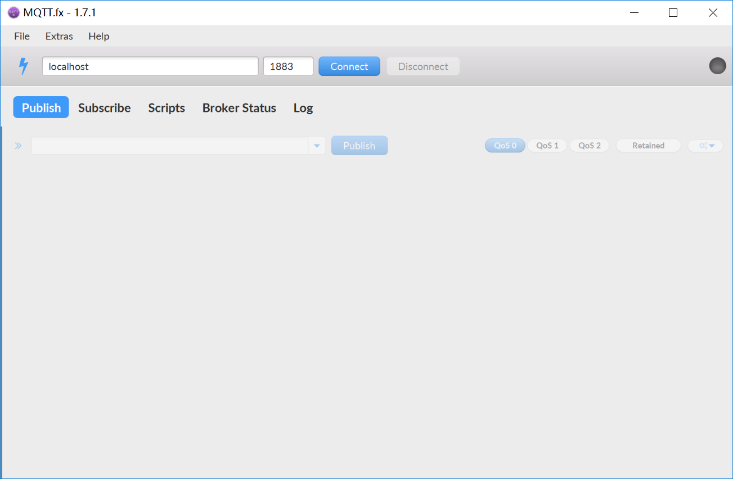733x479 pixels.
Task: Switch to the Publish tab
Action: [41, 107]
